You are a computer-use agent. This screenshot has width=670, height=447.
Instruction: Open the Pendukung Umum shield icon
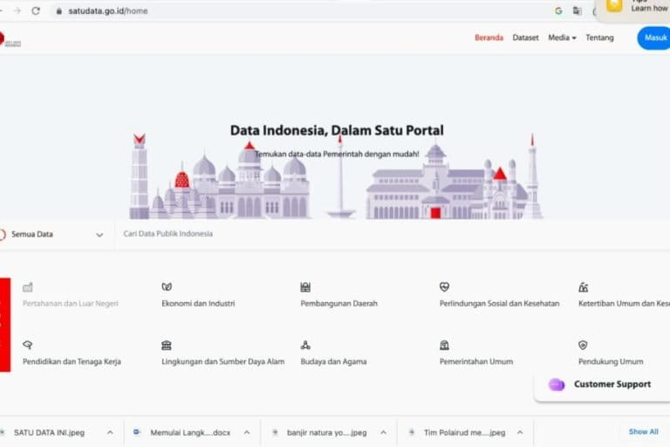(583, 345)
